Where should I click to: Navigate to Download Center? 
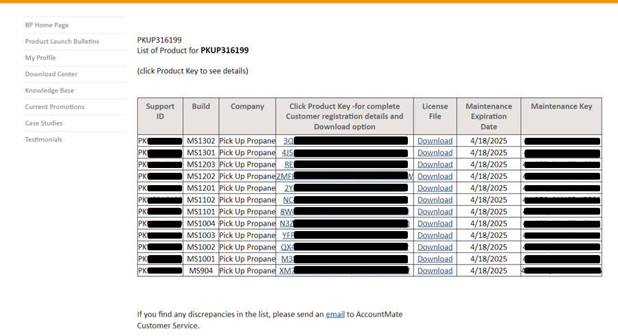point(51,74)
